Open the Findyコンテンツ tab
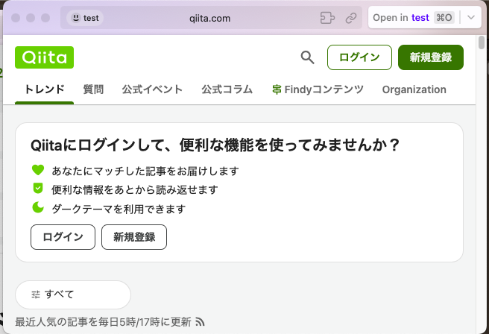This screenshot has width=489, height=334. click(318, 89)
